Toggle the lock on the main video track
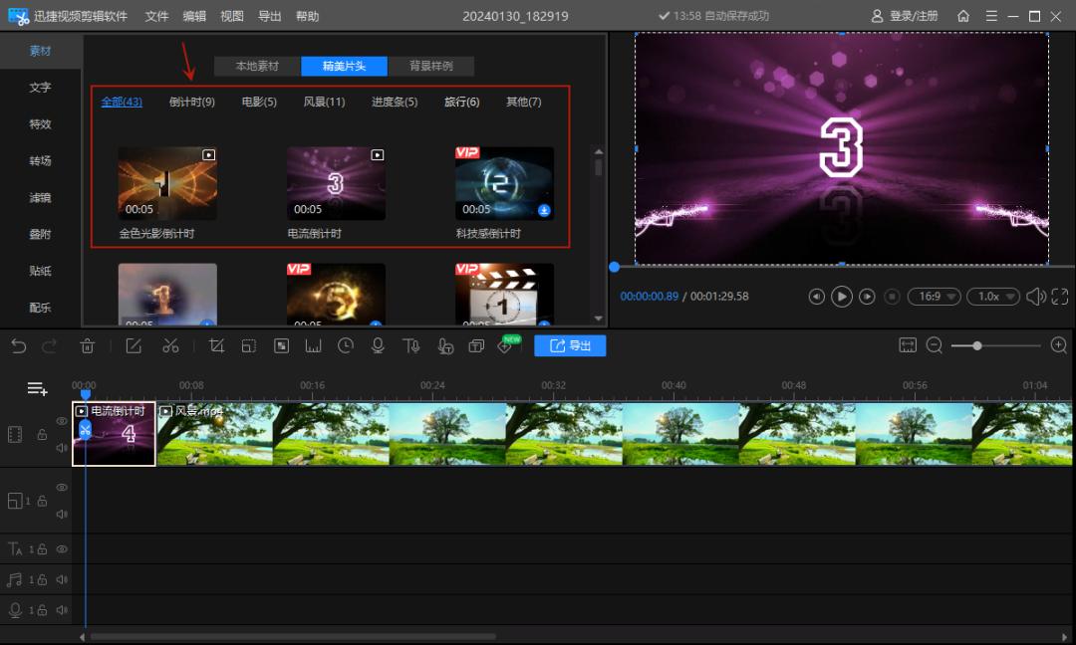Viewport: 1076px width, 645px height. coord(42,435)
